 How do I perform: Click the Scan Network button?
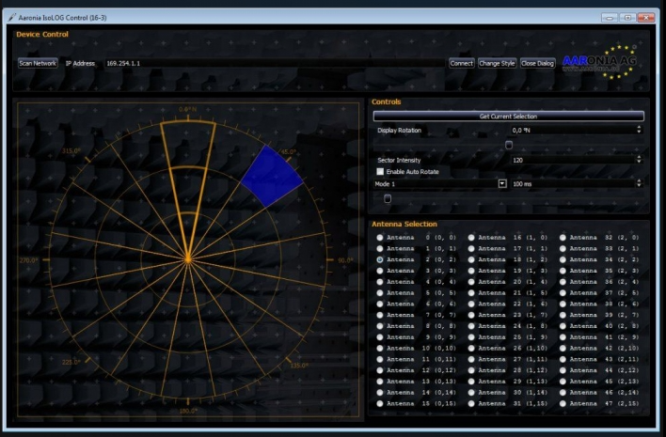coord(38,63)
